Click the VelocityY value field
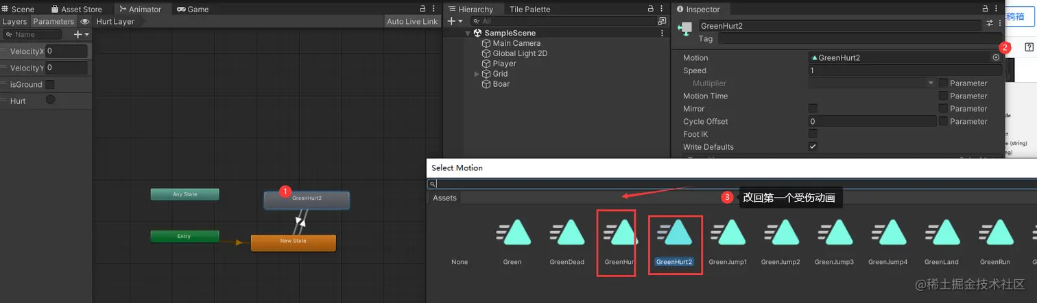 coord(66,68)
